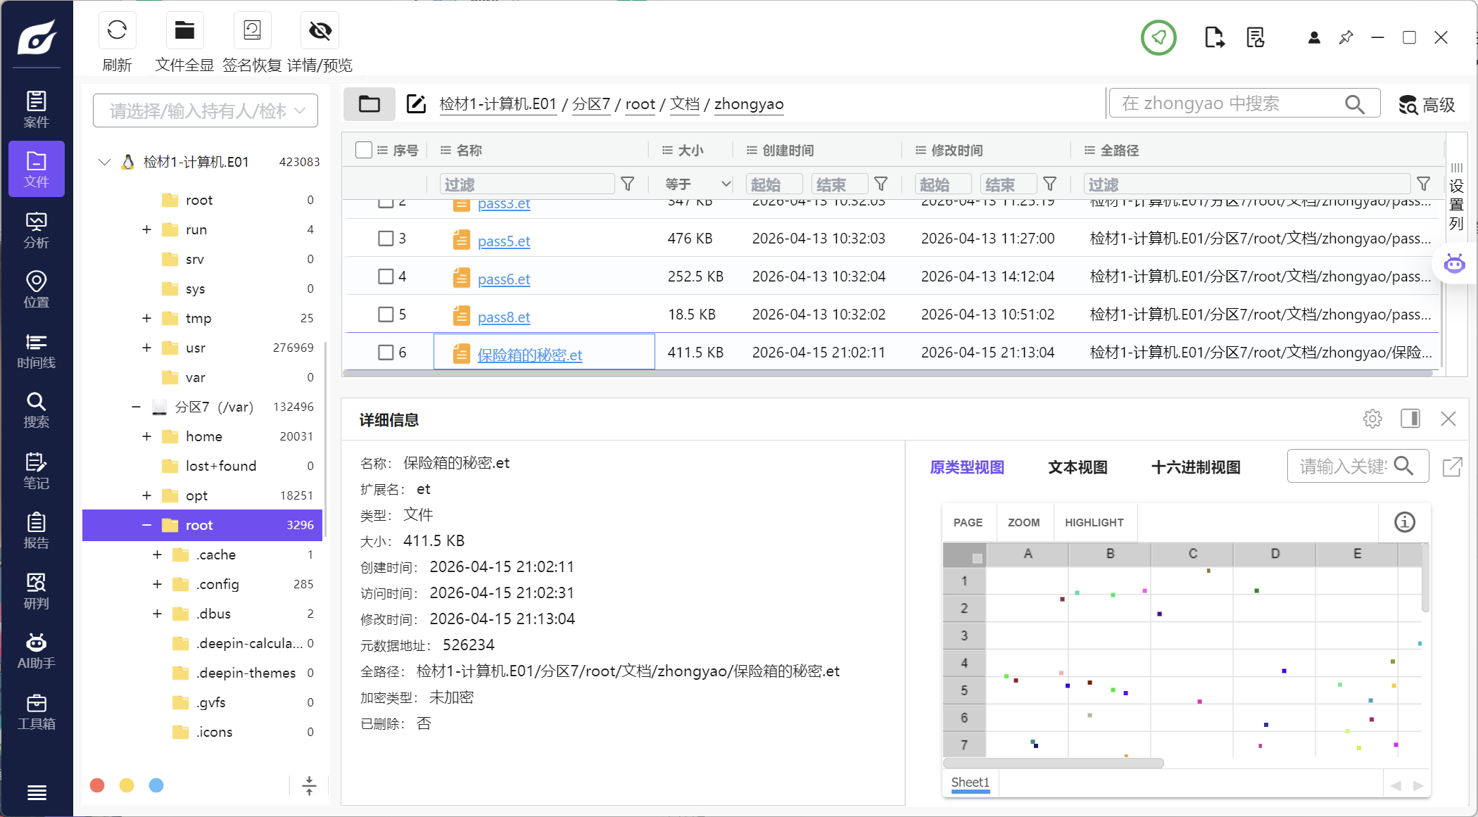Click PAGE tab in preview toolbar
Viewport: 1478px width, 817px height.
(968, 523)
